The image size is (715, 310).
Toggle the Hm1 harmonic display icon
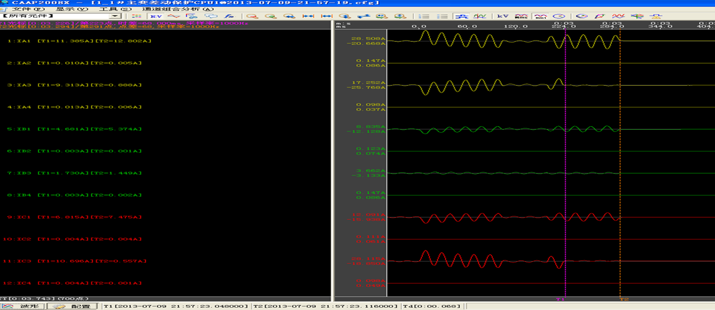click(540, 16)
